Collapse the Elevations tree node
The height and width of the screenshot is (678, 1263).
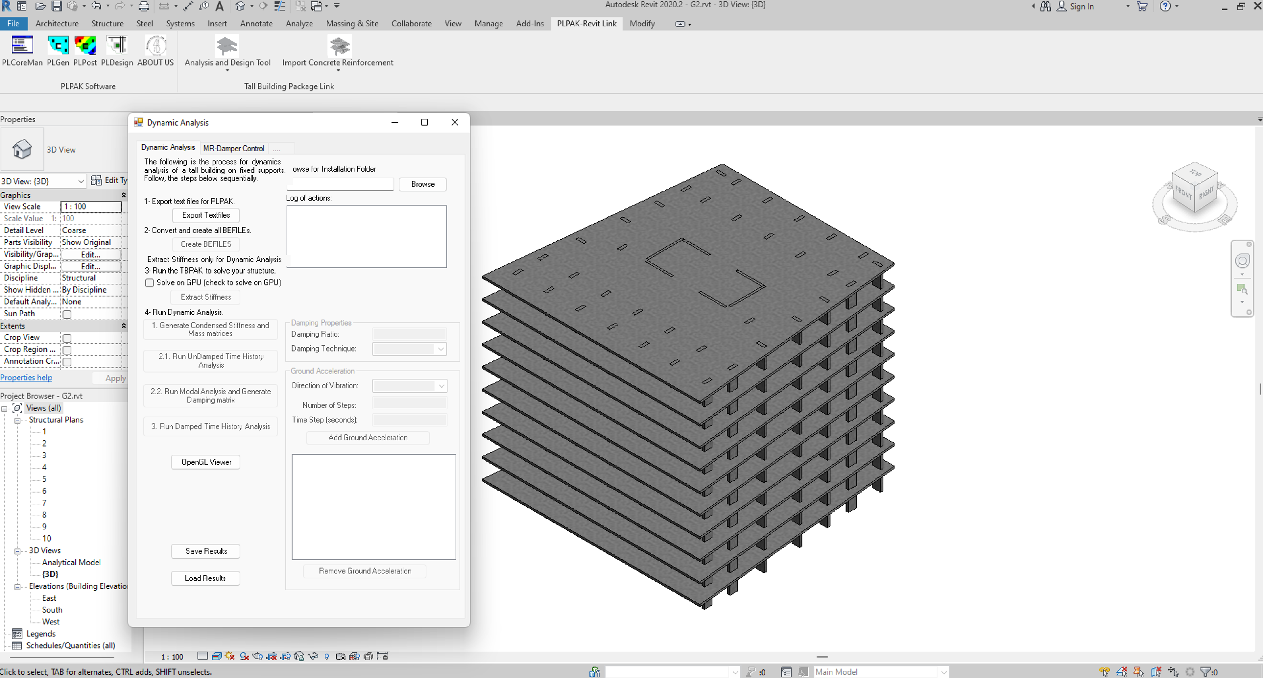pyautogui.click(x=18, y=587)
